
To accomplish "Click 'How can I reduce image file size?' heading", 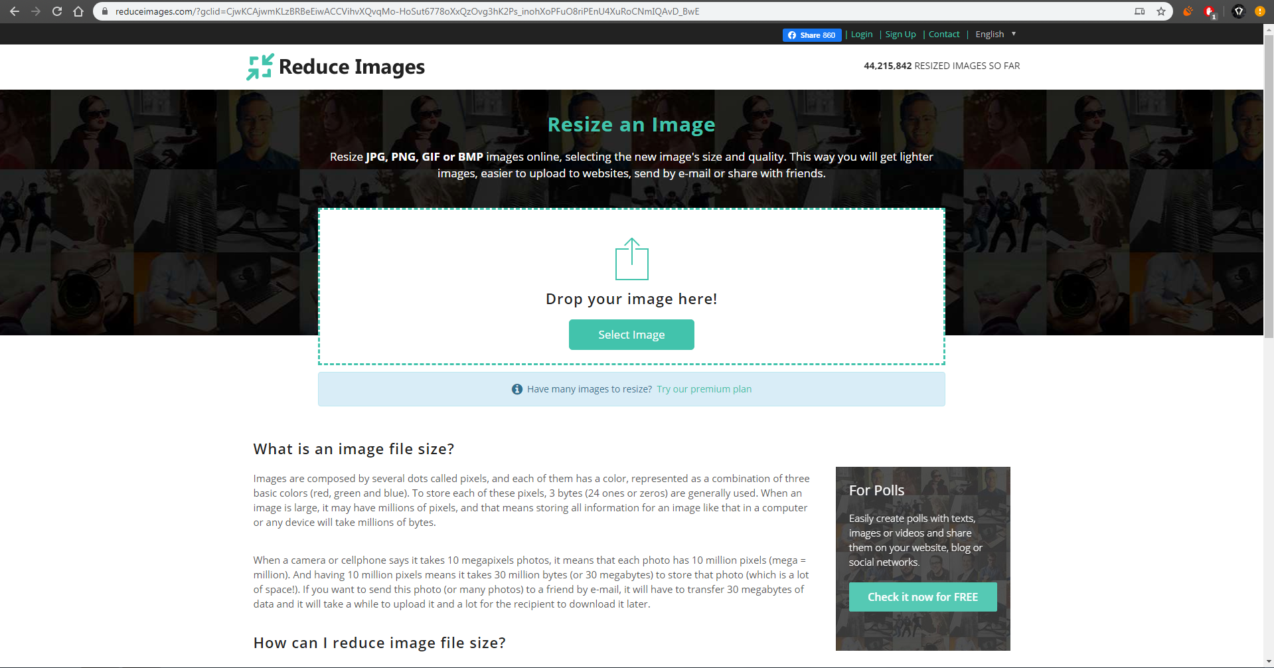I will pyautogui.click(x=380, y=643).
